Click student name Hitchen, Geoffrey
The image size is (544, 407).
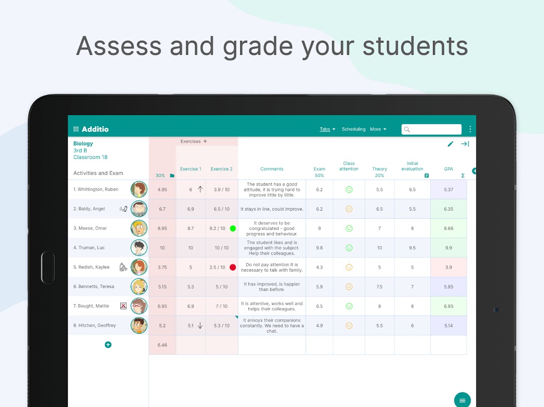pyautogui.click(x=94, y=325)
